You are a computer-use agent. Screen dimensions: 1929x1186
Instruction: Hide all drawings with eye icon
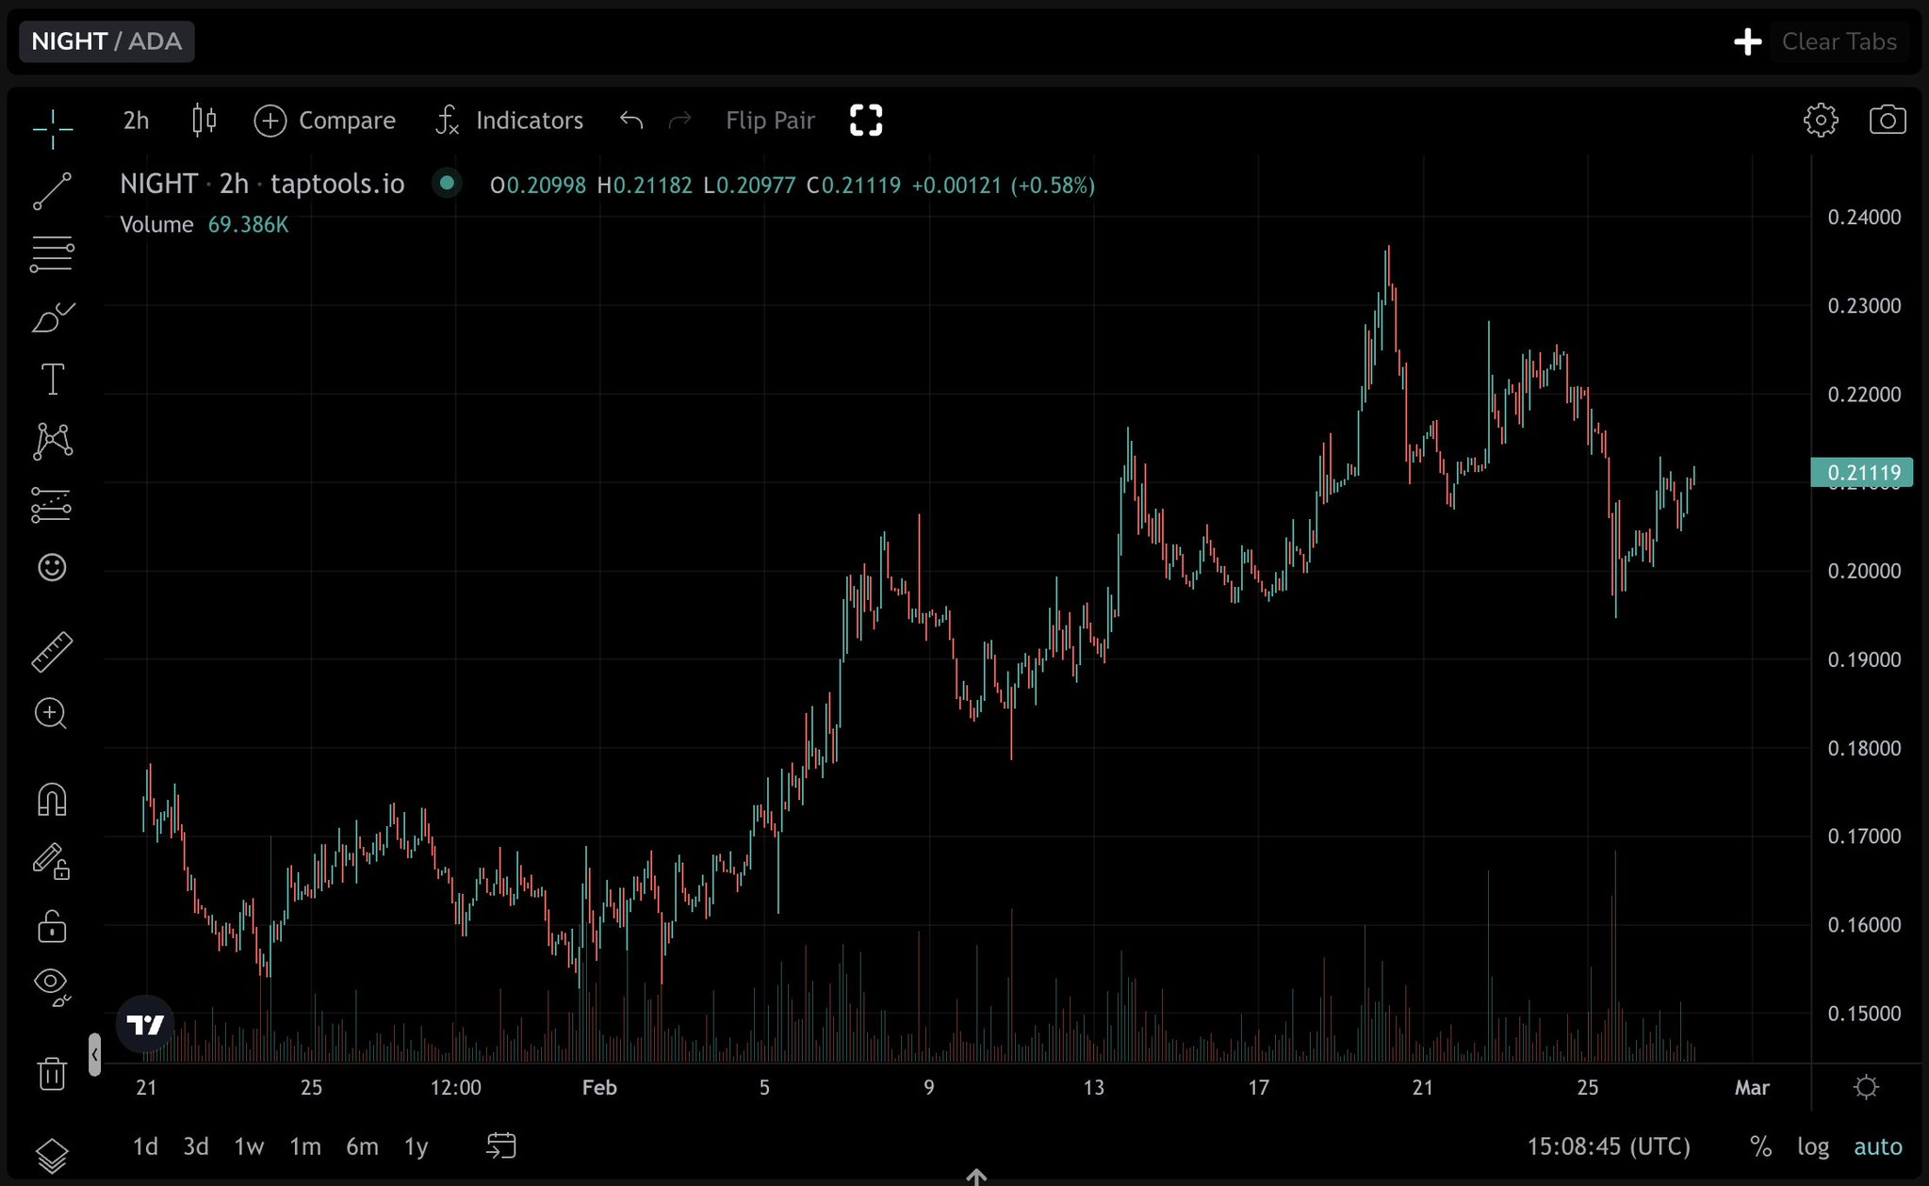52,984
